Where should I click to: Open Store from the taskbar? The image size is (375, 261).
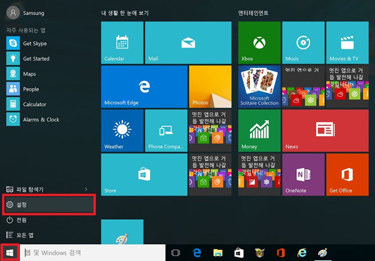tap(239, 253)
